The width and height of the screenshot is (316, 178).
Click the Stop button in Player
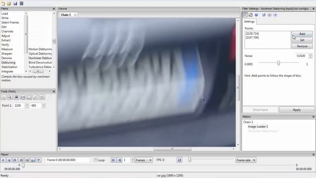9,160
